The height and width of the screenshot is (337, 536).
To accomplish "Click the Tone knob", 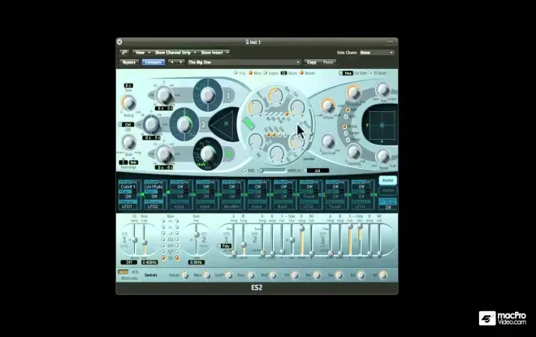I will pyautogui.click(x=383, y=89).
